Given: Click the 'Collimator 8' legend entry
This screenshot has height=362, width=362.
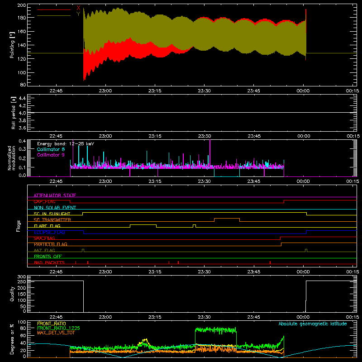Looking at the screenshot, I should tap(51, 149).
